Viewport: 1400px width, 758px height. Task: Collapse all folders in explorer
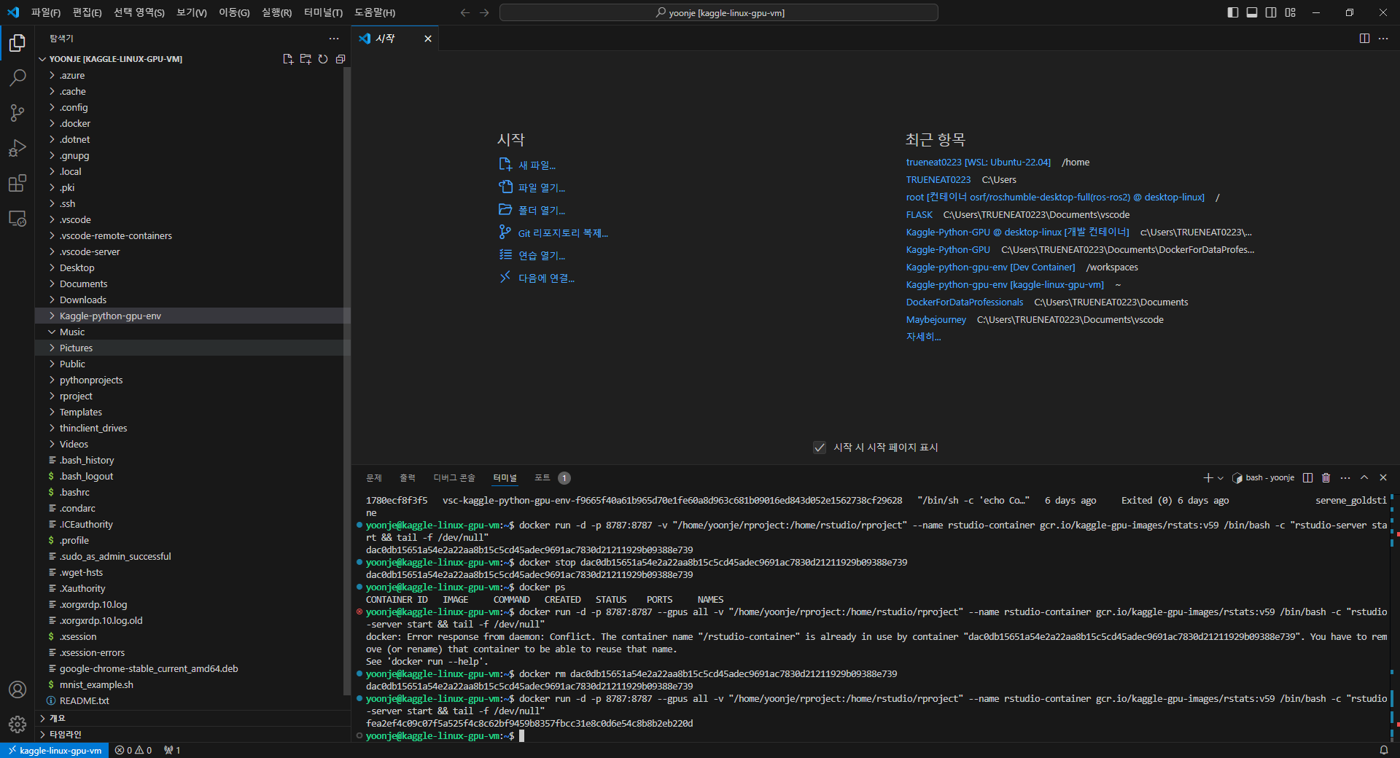(x=341, y=59)
